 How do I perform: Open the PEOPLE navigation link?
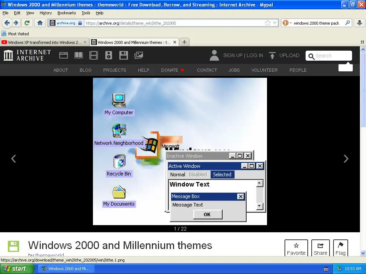click(298, 70)
